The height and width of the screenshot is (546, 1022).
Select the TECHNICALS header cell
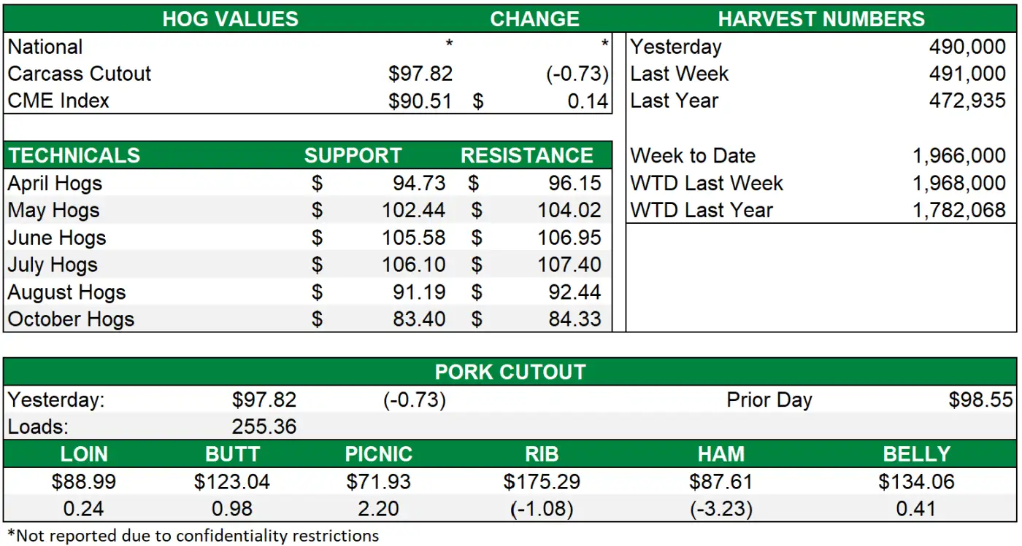click(74, 155)
